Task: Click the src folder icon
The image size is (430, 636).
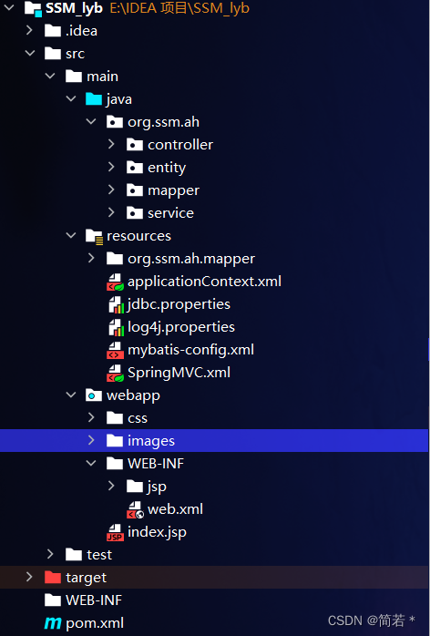Action: (x=53, y=53)
